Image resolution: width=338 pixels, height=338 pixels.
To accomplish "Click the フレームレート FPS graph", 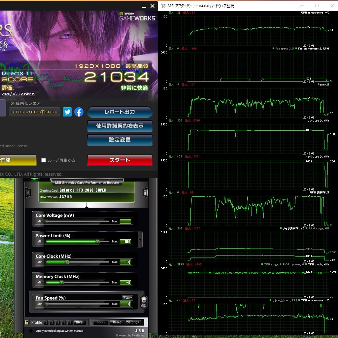I will [249, 319].
